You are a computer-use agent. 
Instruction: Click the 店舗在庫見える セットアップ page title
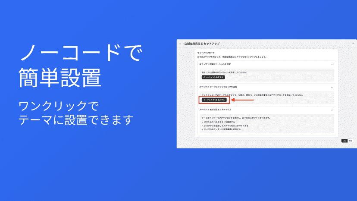(202, 44)
